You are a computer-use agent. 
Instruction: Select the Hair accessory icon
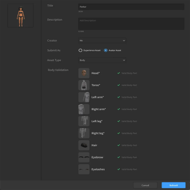click(x=84, y=145)
